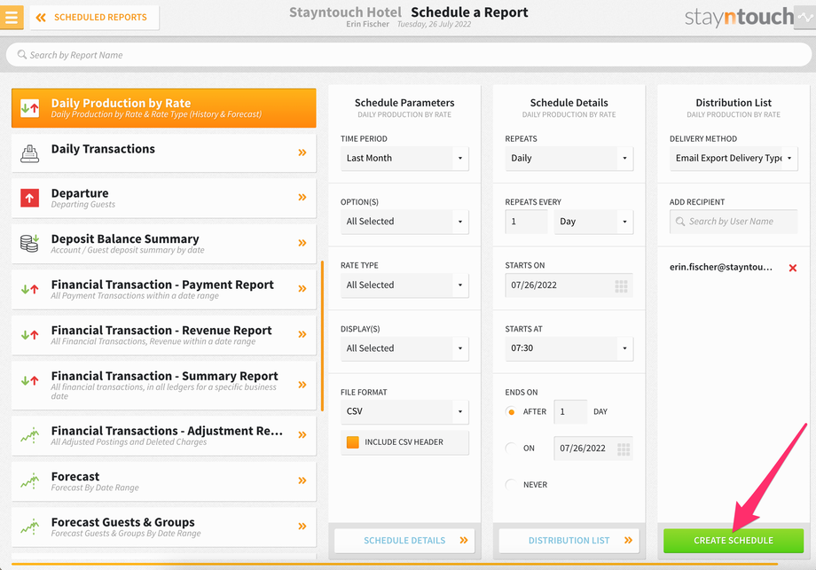Open Financial Transaction Summary Report chevrons

[302, 385]
